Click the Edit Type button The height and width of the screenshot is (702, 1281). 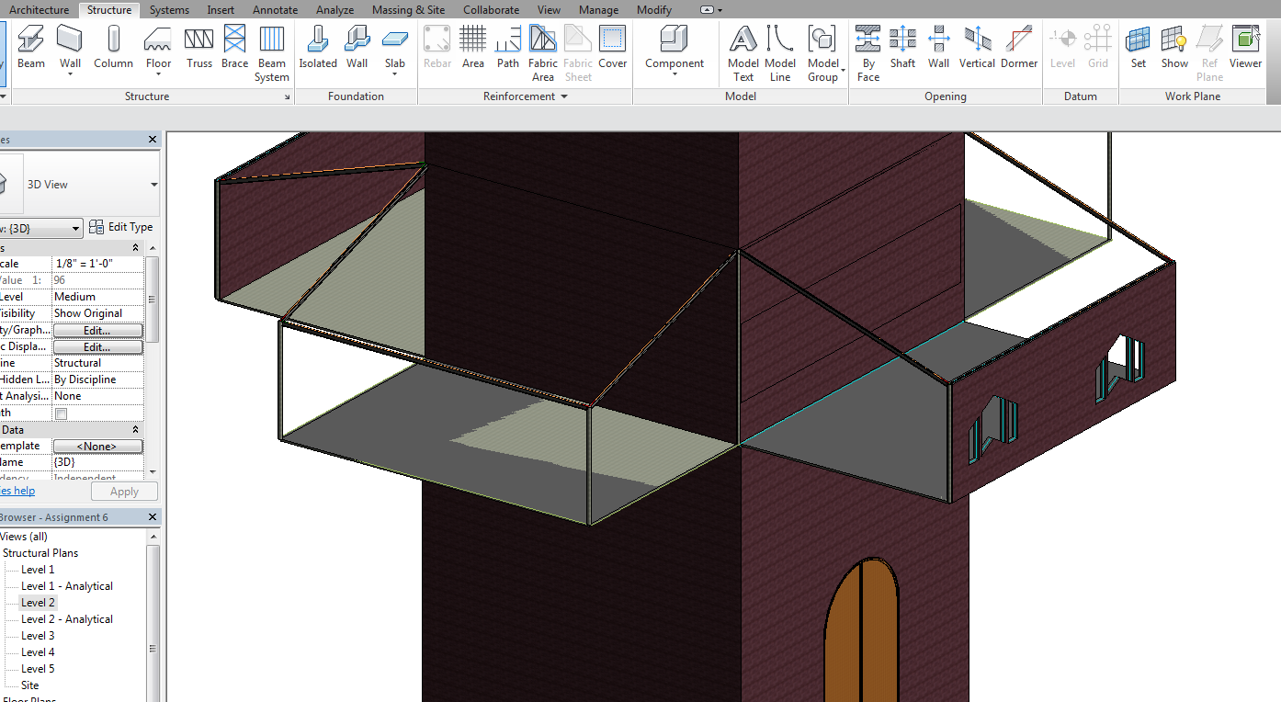121,227
